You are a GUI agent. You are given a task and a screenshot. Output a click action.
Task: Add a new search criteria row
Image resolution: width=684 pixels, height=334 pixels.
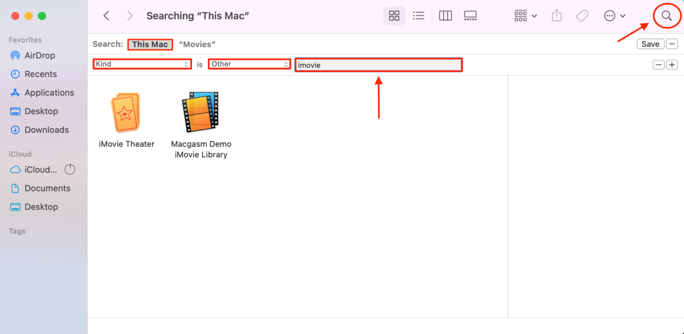click(672, 65)
